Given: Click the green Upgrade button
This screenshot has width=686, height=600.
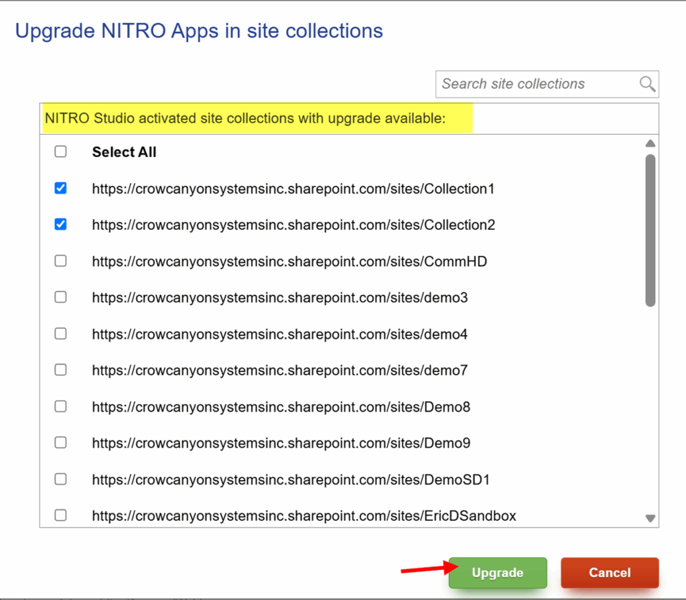Looking at the screenshot, I should (x=498, y=573).
